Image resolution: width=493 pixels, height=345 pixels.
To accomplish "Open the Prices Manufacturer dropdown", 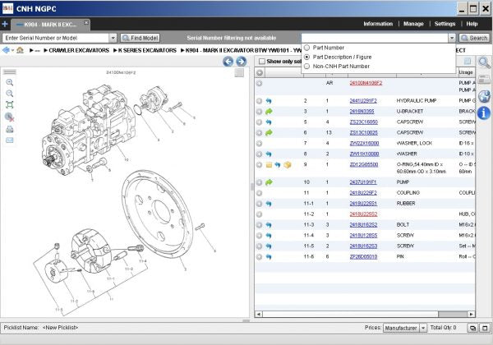I will coord(423,327).
